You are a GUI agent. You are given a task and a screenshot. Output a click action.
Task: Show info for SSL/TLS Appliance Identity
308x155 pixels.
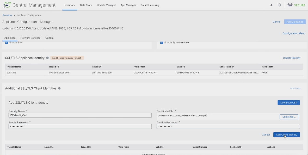pyautogui.click(x=47, y=58)
